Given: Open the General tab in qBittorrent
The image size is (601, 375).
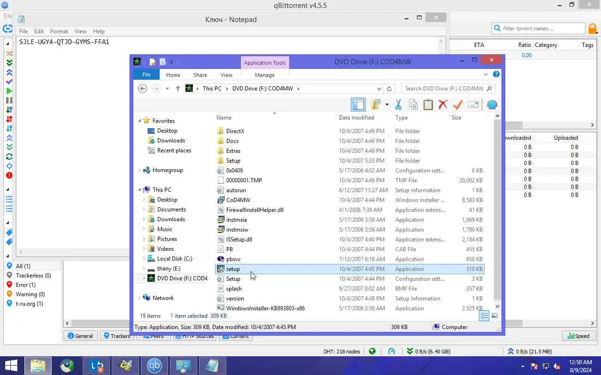Looking at the screenshot, I should click(x=80, y=336).
